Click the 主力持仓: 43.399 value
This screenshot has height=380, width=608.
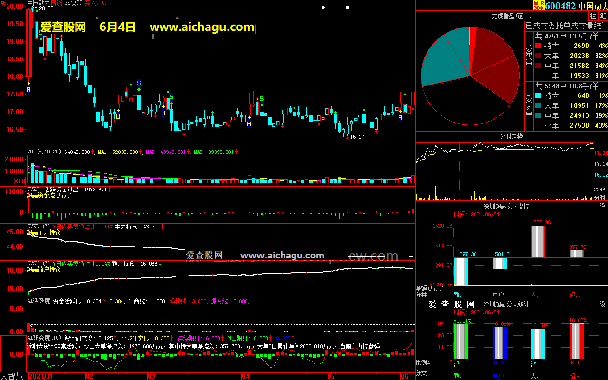coord(138,227)
